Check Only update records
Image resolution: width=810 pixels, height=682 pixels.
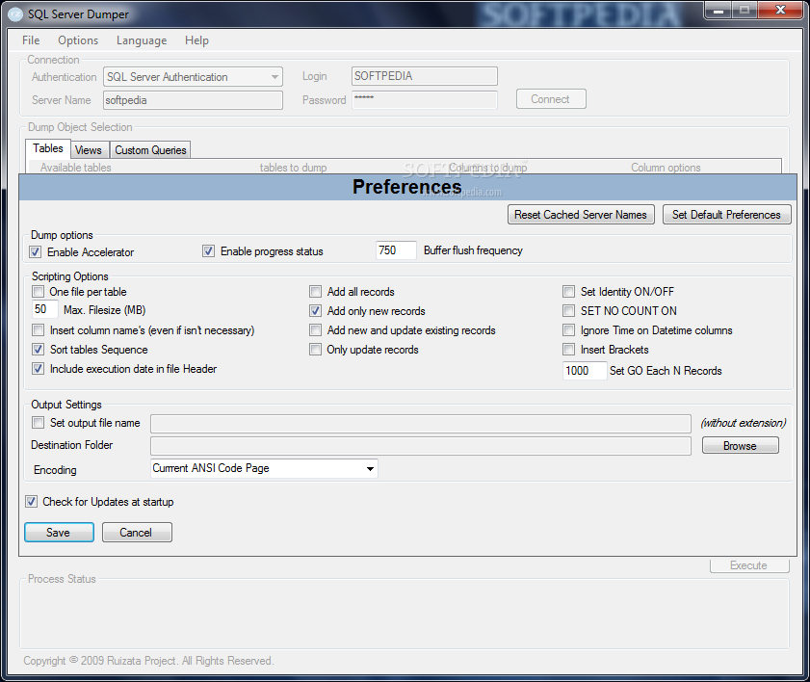(315, 350)
